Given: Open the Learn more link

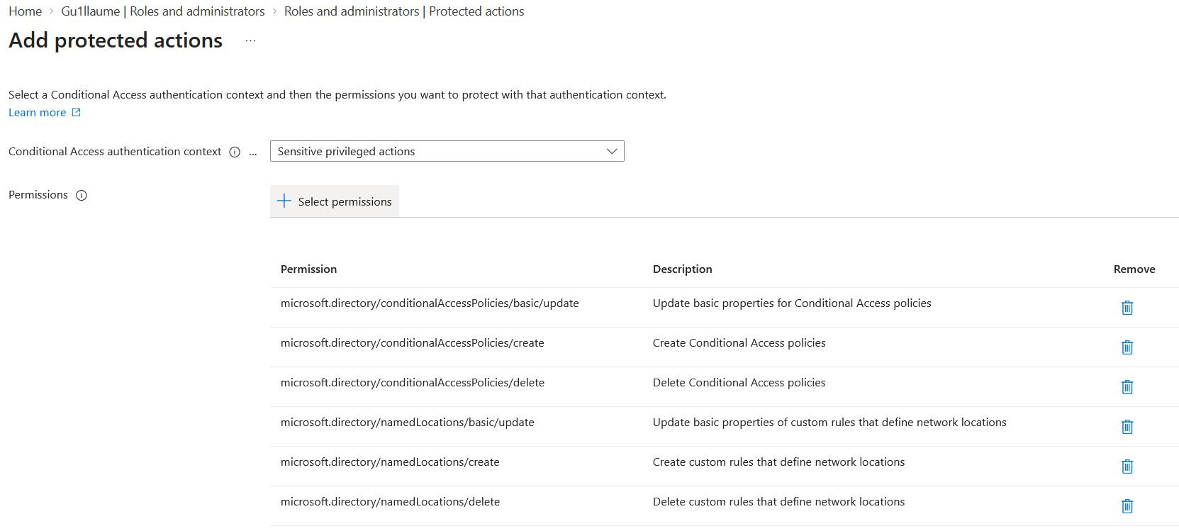Looking at the screenshot, I should 45,113.
